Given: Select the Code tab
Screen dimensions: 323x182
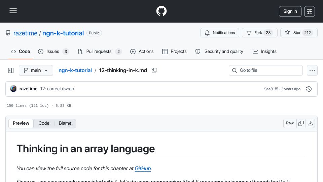Looking at the screenshot, I should point(21,52).
